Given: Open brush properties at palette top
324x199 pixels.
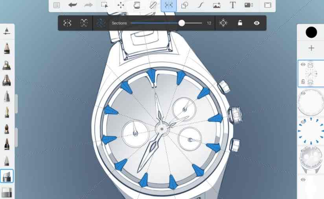Looking at the screenshot, I should pos(7,31).
